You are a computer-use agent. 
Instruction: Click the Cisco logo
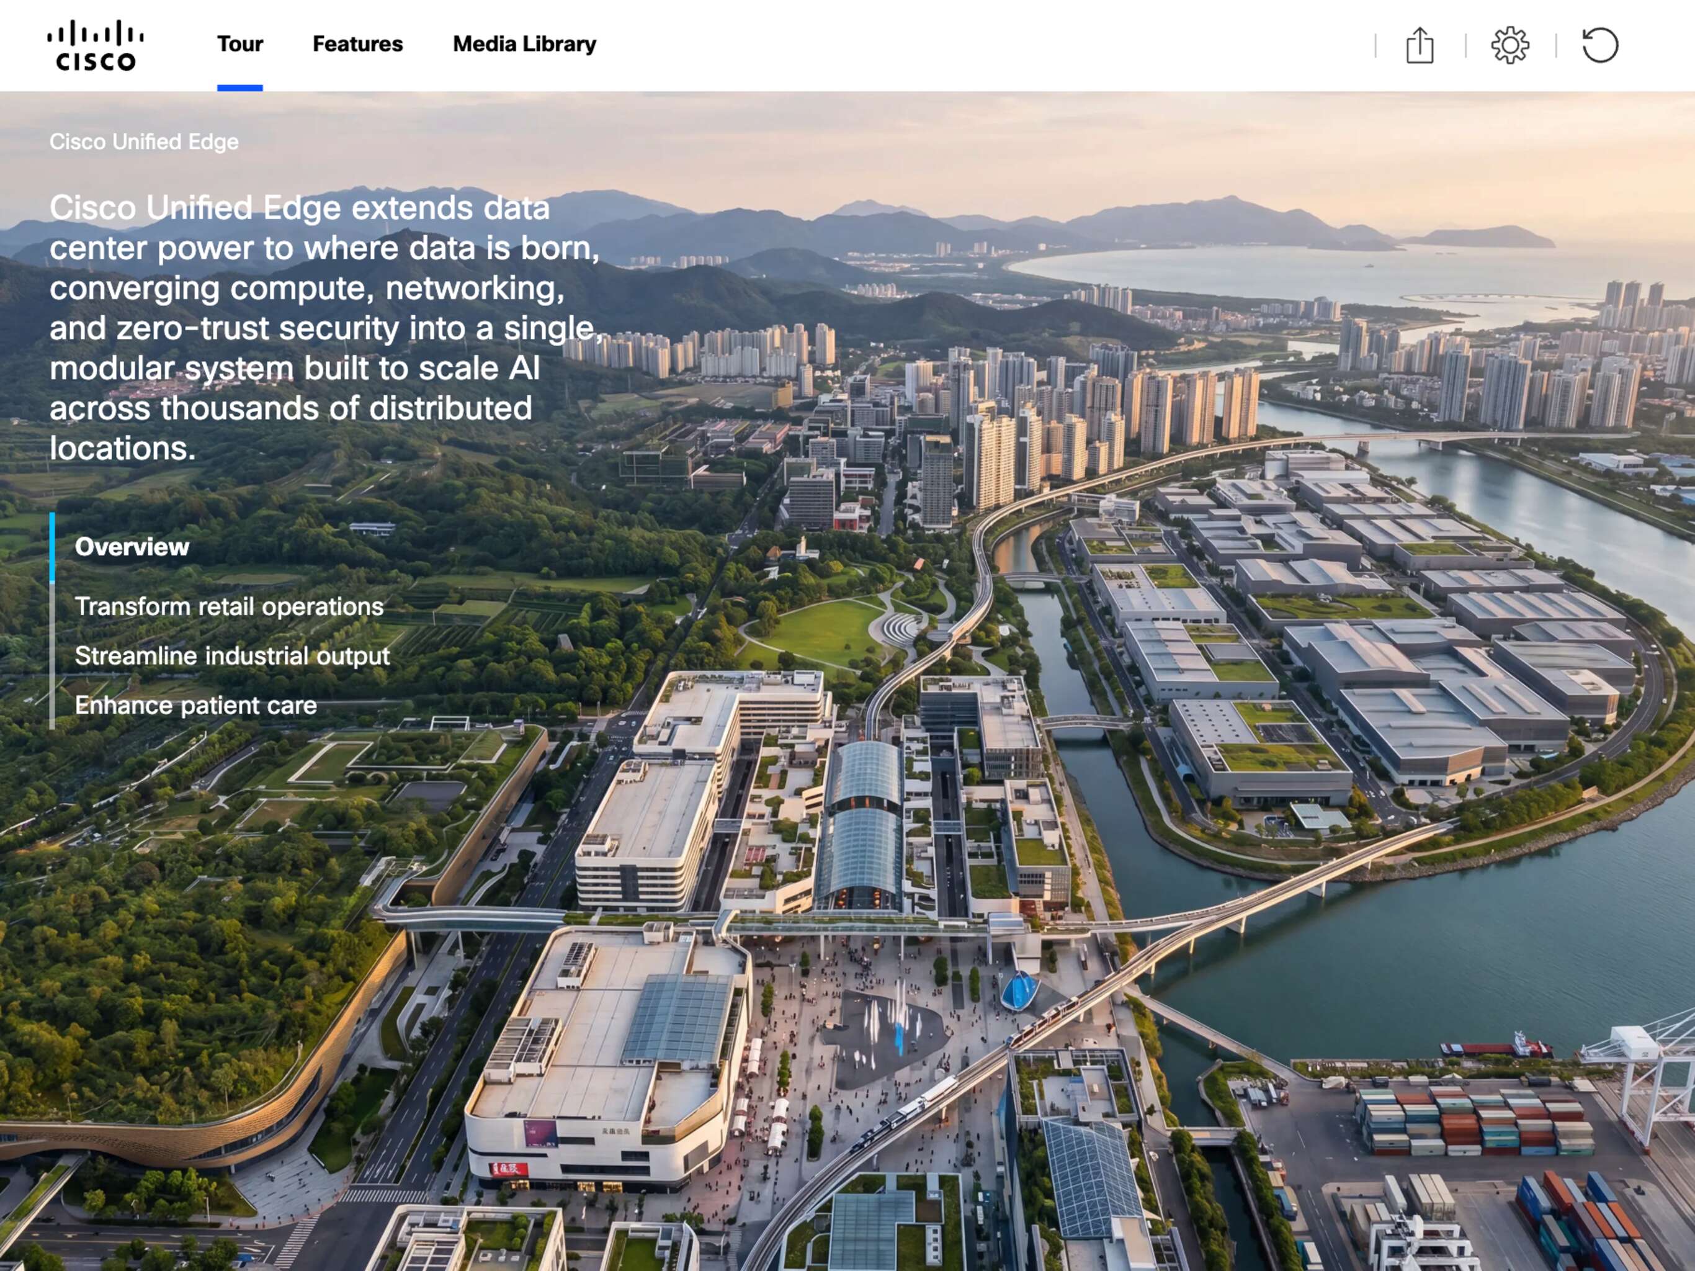click(x=95, y=45)
